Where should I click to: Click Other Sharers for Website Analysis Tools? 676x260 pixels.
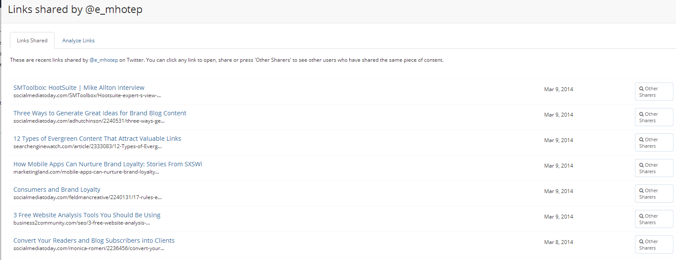click(654, 219)
